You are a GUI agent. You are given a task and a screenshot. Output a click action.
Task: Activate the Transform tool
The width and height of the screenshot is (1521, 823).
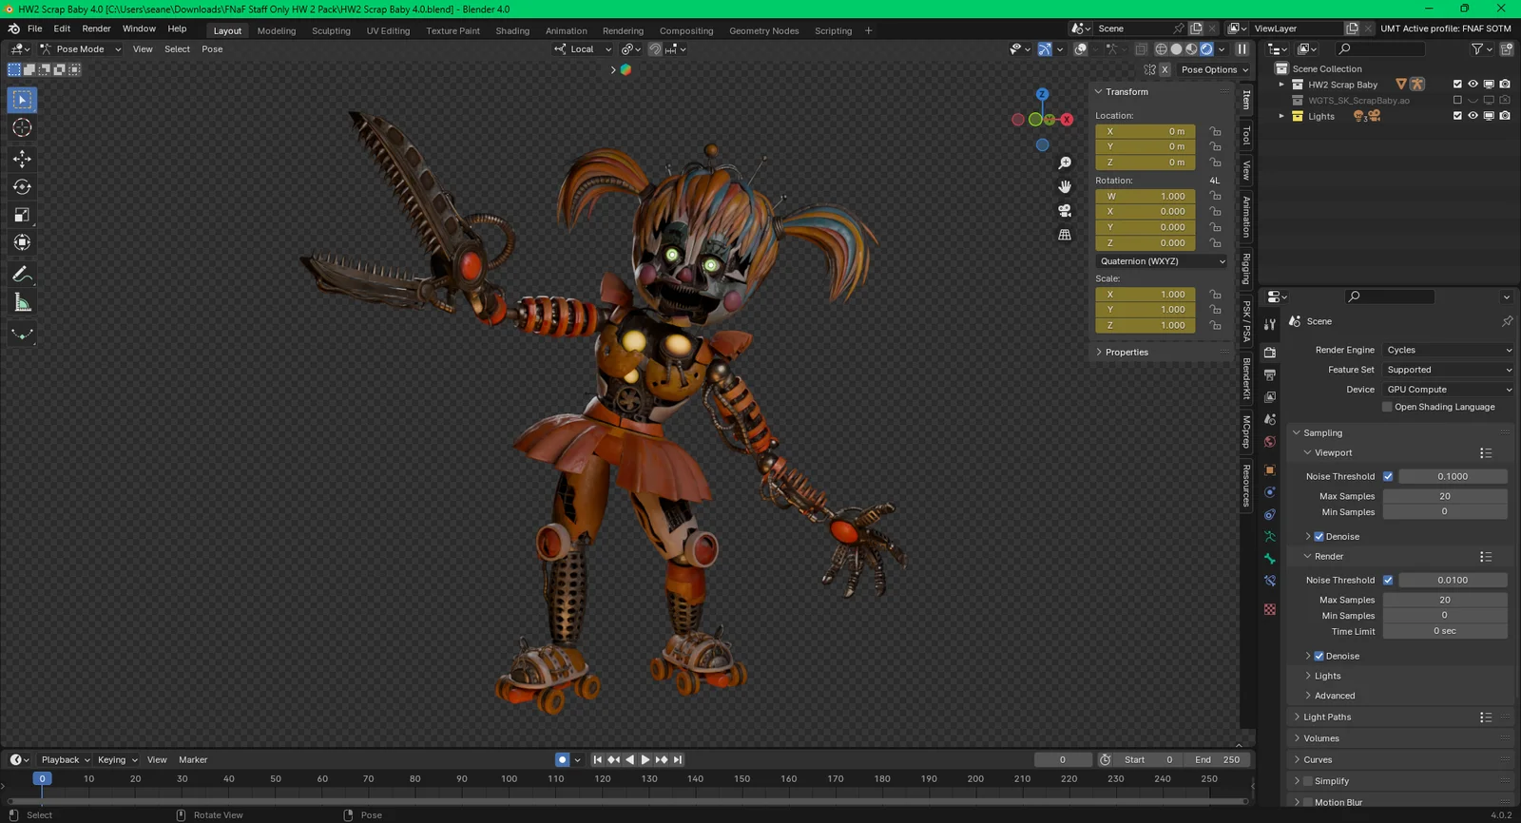tap(22, 243)
